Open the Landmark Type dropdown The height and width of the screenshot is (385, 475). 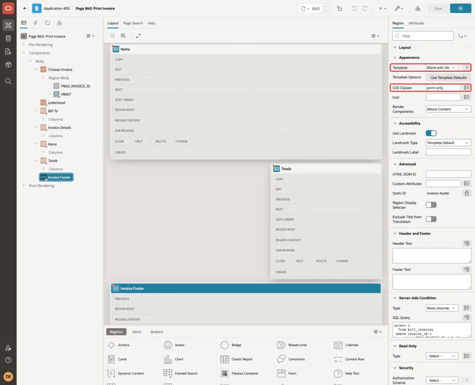pos(449,143)
